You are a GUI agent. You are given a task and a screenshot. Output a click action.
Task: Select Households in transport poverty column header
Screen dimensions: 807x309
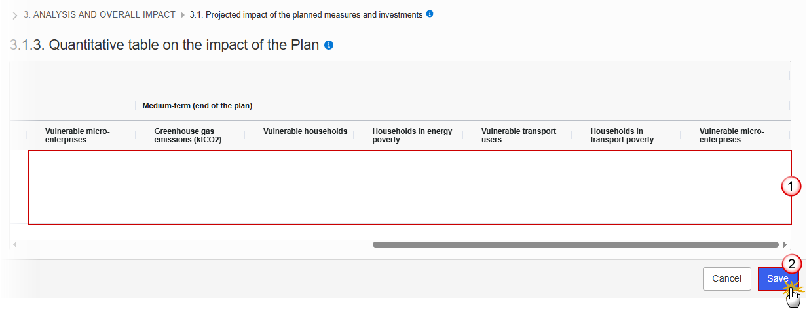[x=622, y=135]
